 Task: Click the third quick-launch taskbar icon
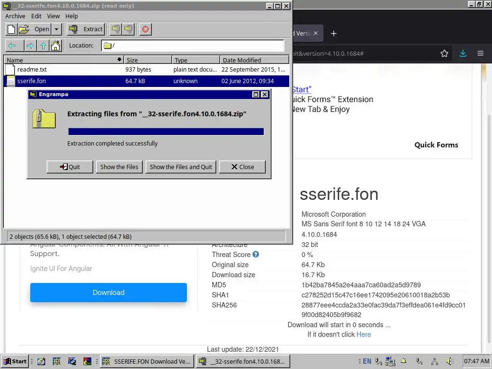72,361
